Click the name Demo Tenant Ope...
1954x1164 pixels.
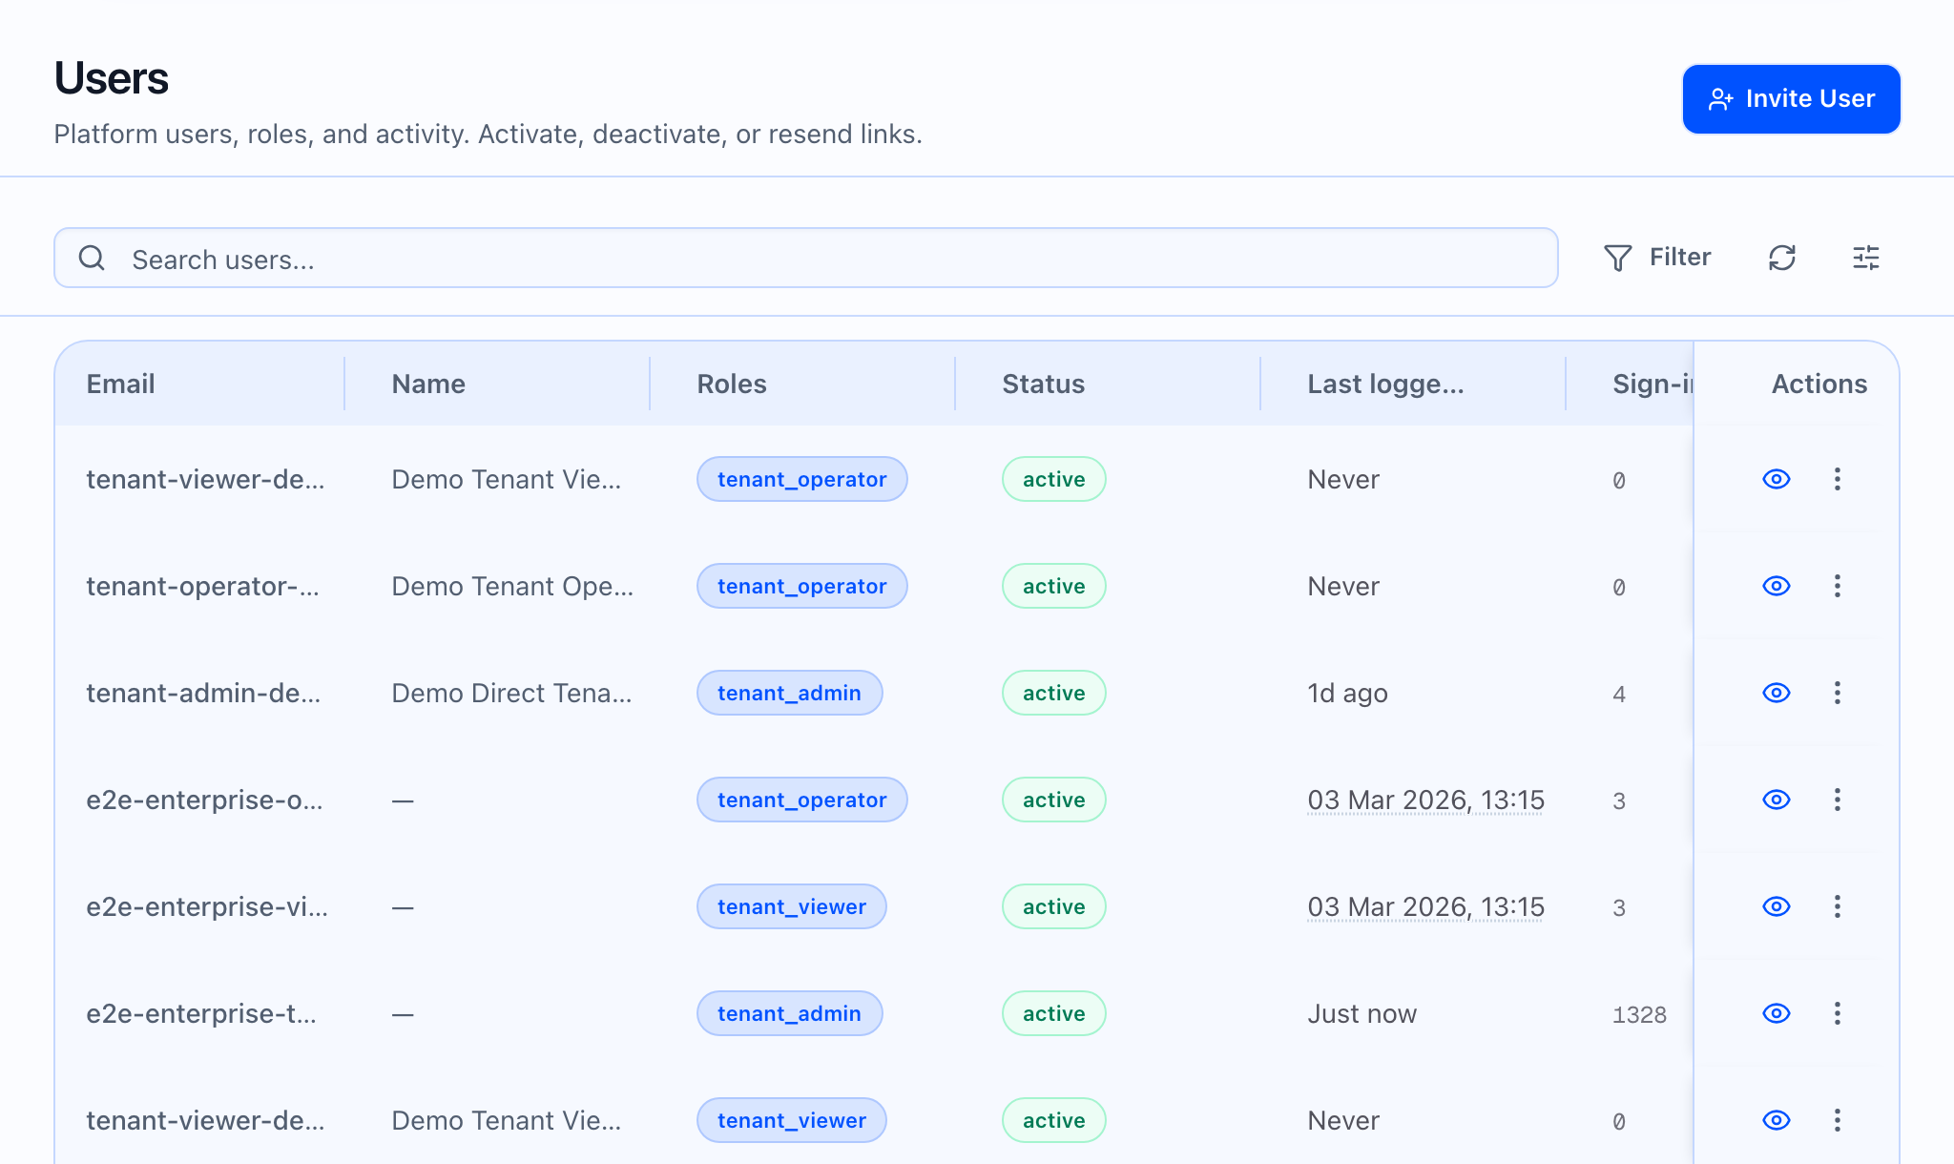(x=512, y=586)
